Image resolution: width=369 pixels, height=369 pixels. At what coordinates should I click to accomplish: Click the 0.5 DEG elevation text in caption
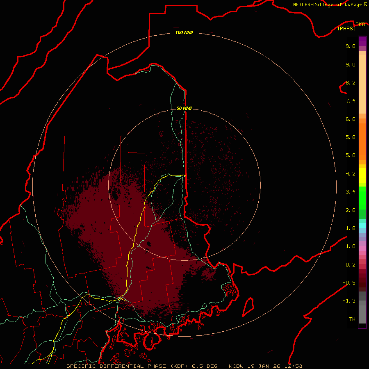[205, 366]
